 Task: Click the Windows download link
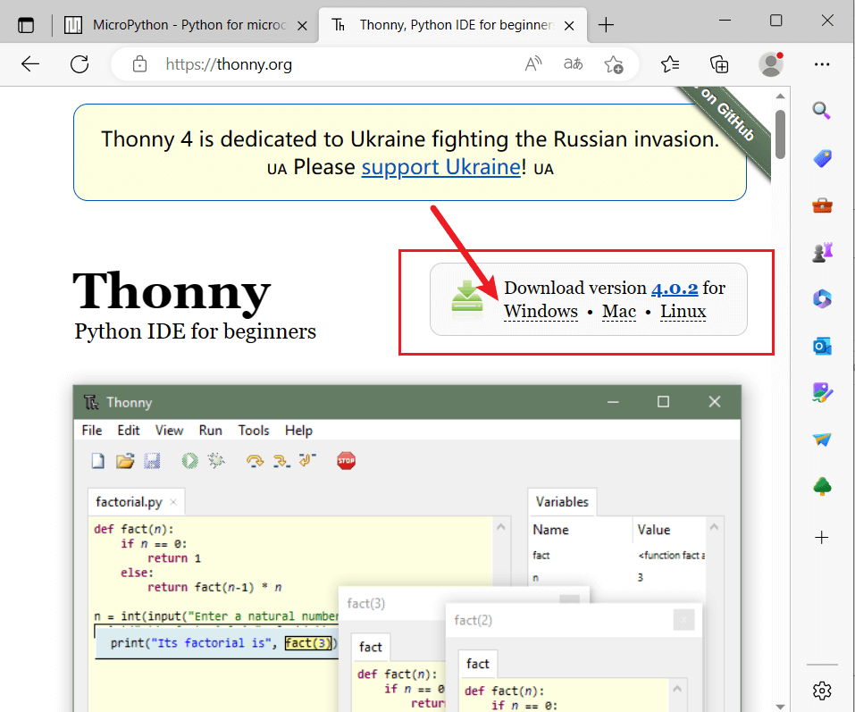[x=541, y=312]
